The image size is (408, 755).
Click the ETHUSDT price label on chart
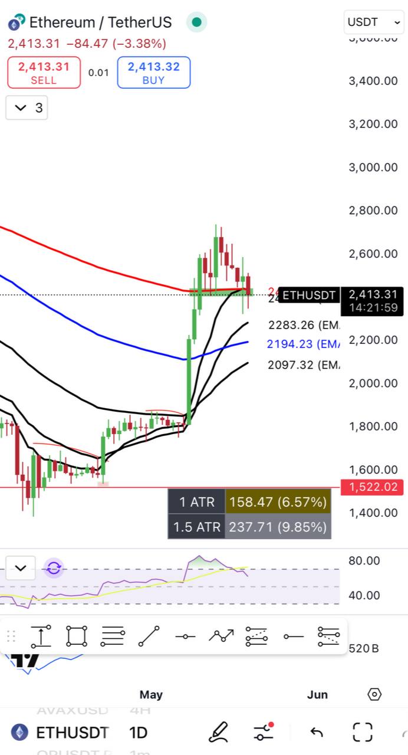tap(308, 295)
